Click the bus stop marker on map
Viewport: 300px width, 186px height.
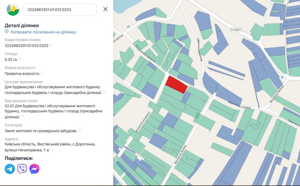pos(282,77)
